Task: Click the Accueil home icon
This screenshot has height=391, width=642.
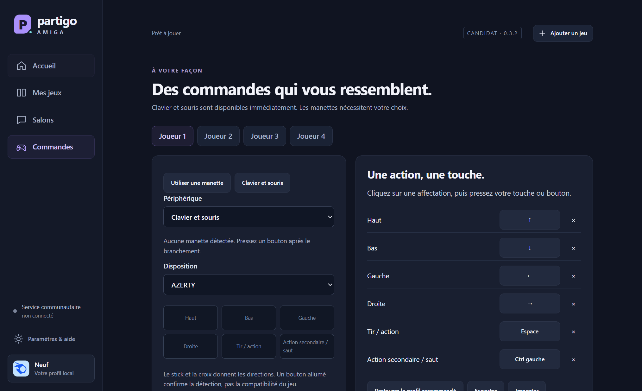Action: click(x=21, y=66)
